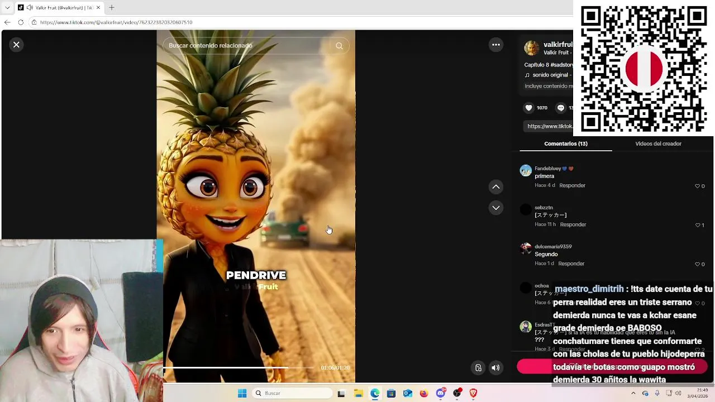The height and width of the screenshot is (402, 715).
Task: Open Outlook from the taskbar
Action: coord(408,393)
